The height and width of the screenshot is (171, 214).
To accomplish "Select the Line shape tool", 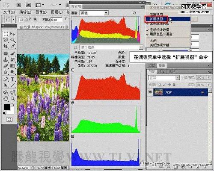I will pos(12,85).
